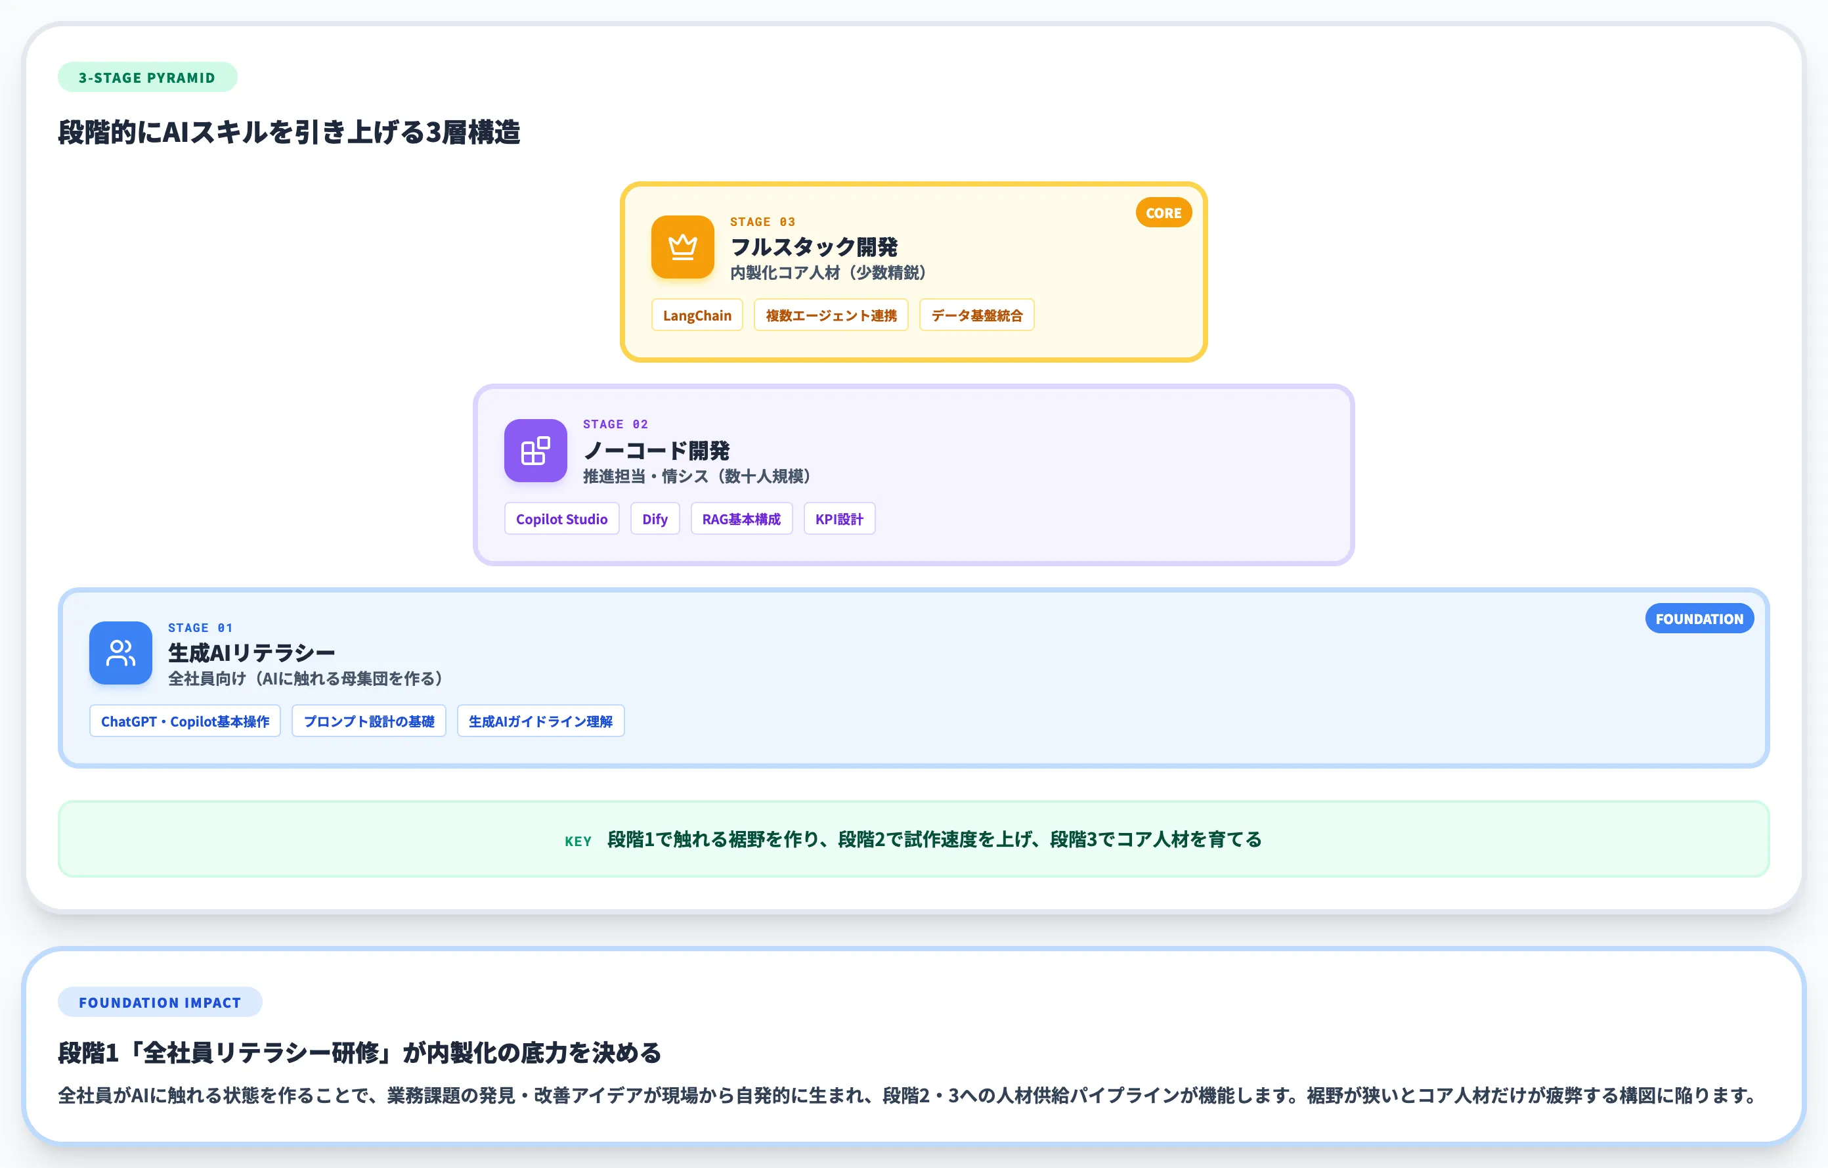This screenshot has width=1828, height=1168.
Task: Click the Copilot Studio tag
Action: (562, 519)
